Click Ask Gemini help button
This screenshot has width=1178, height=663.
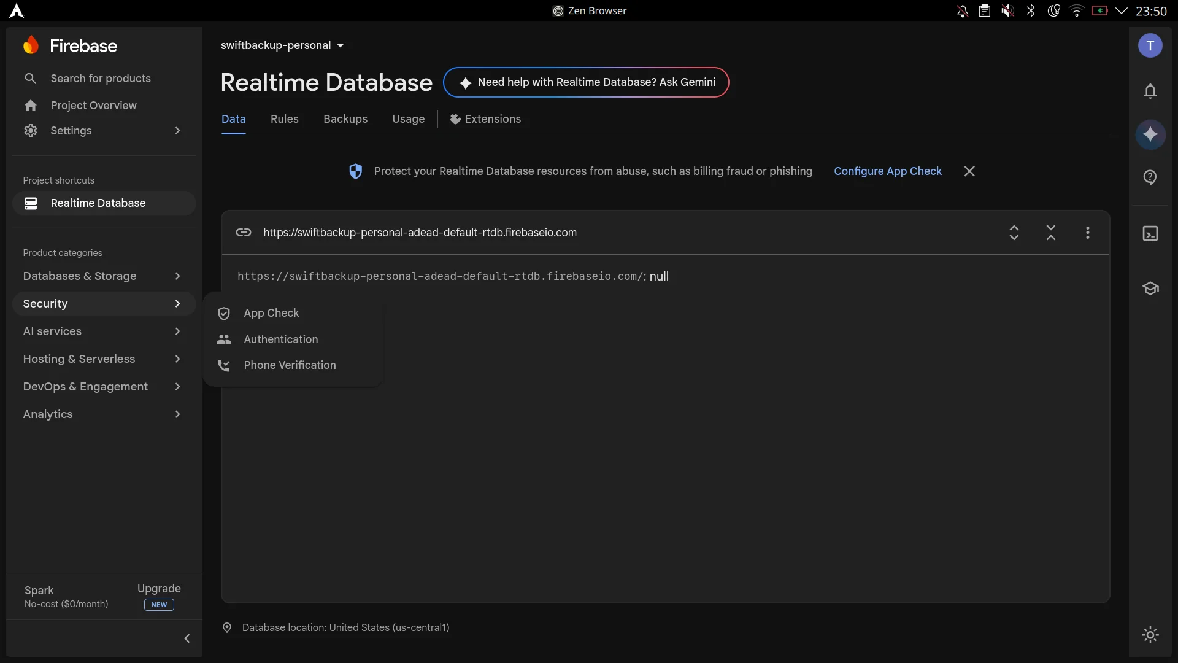[x=586, y=82]
